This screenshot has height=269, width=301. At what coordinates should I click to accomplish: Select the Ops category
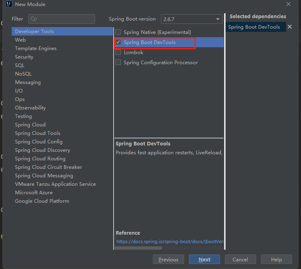62,99
